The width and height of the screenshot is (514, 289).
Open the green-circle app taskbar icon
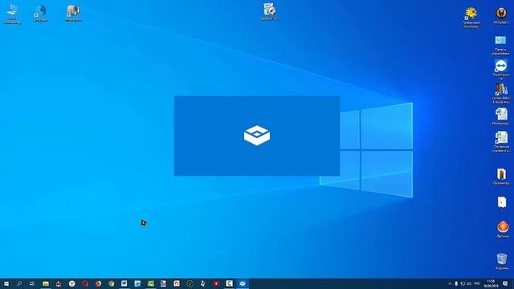click(x=190, y=283)
